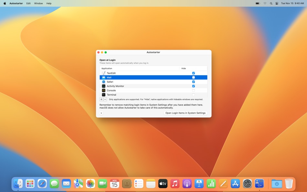This screenshot has height=192, width=307.
Task: Open Pages from the Dock
Action: (223, 184)
